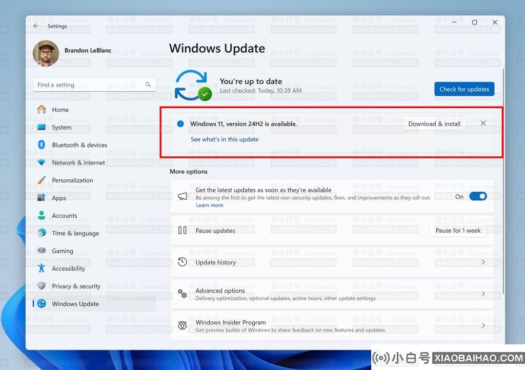525x370 pixels.
Task: Open Time & language label
Action: (x=75, y=233)
